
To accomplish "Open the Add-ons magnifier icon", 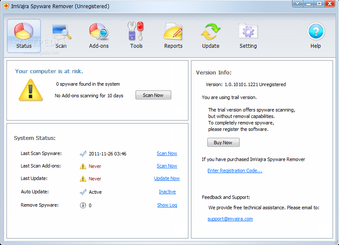I will click(99, 32).
